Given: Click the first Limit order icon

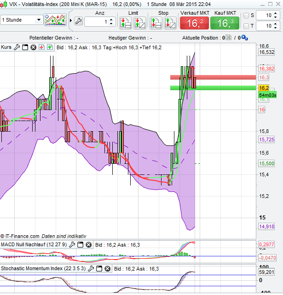Looking at the screenshot, I should 126,23.
